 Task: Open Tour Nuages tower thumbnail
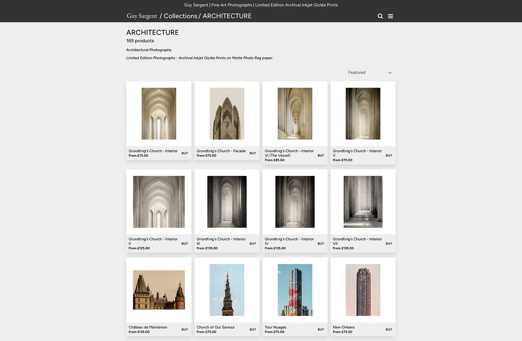pyautogui.click(x=295, y=290)
